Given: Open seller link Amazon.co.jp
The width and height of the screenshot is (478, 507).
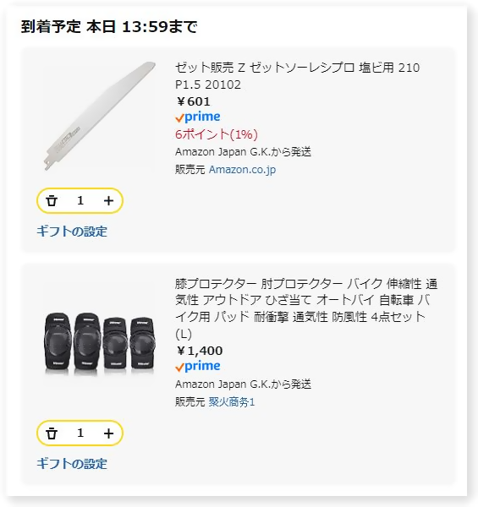Looking at the screenshot, I should coord(242,170).
